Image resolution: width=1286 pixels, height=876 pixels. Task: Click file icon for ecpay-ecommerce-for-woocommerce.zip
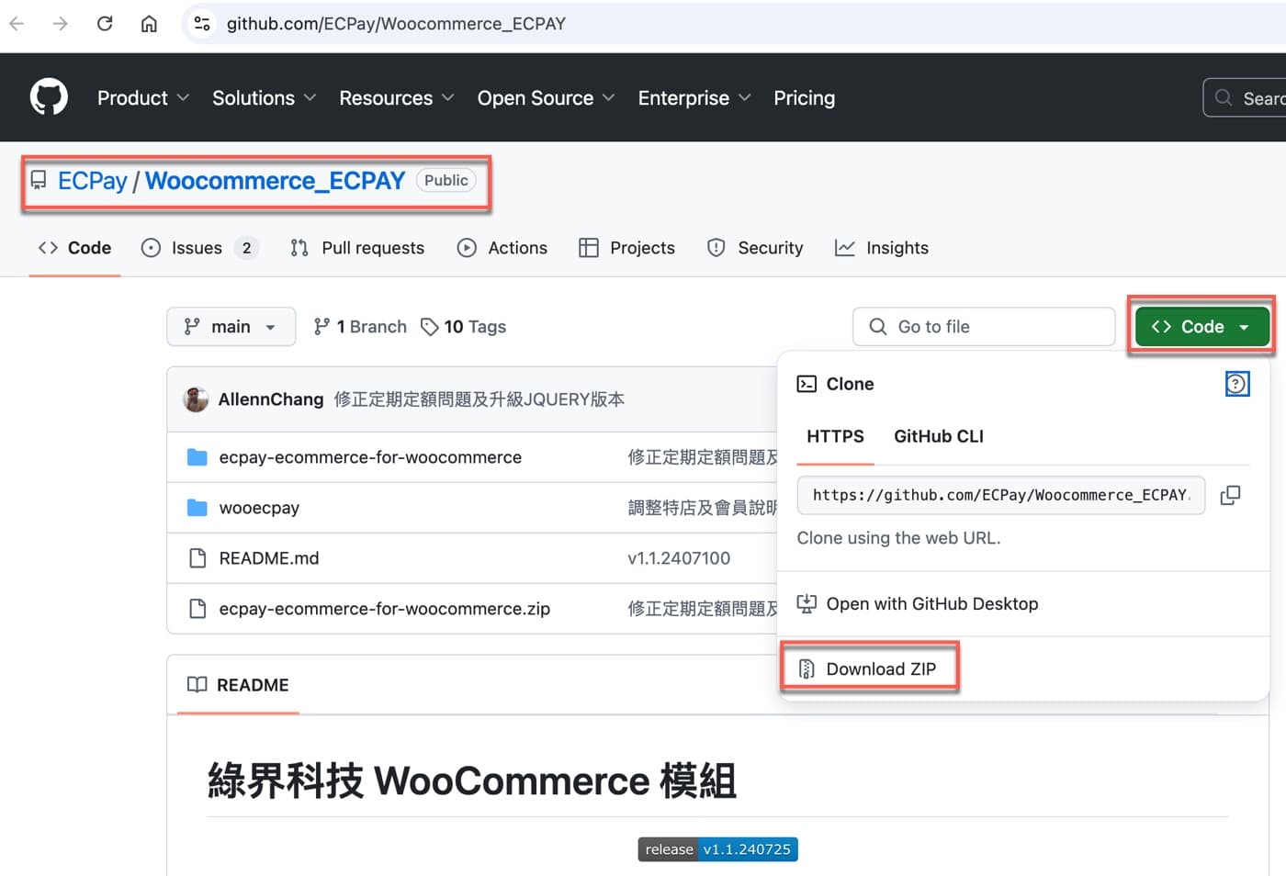tap(197, 608)
